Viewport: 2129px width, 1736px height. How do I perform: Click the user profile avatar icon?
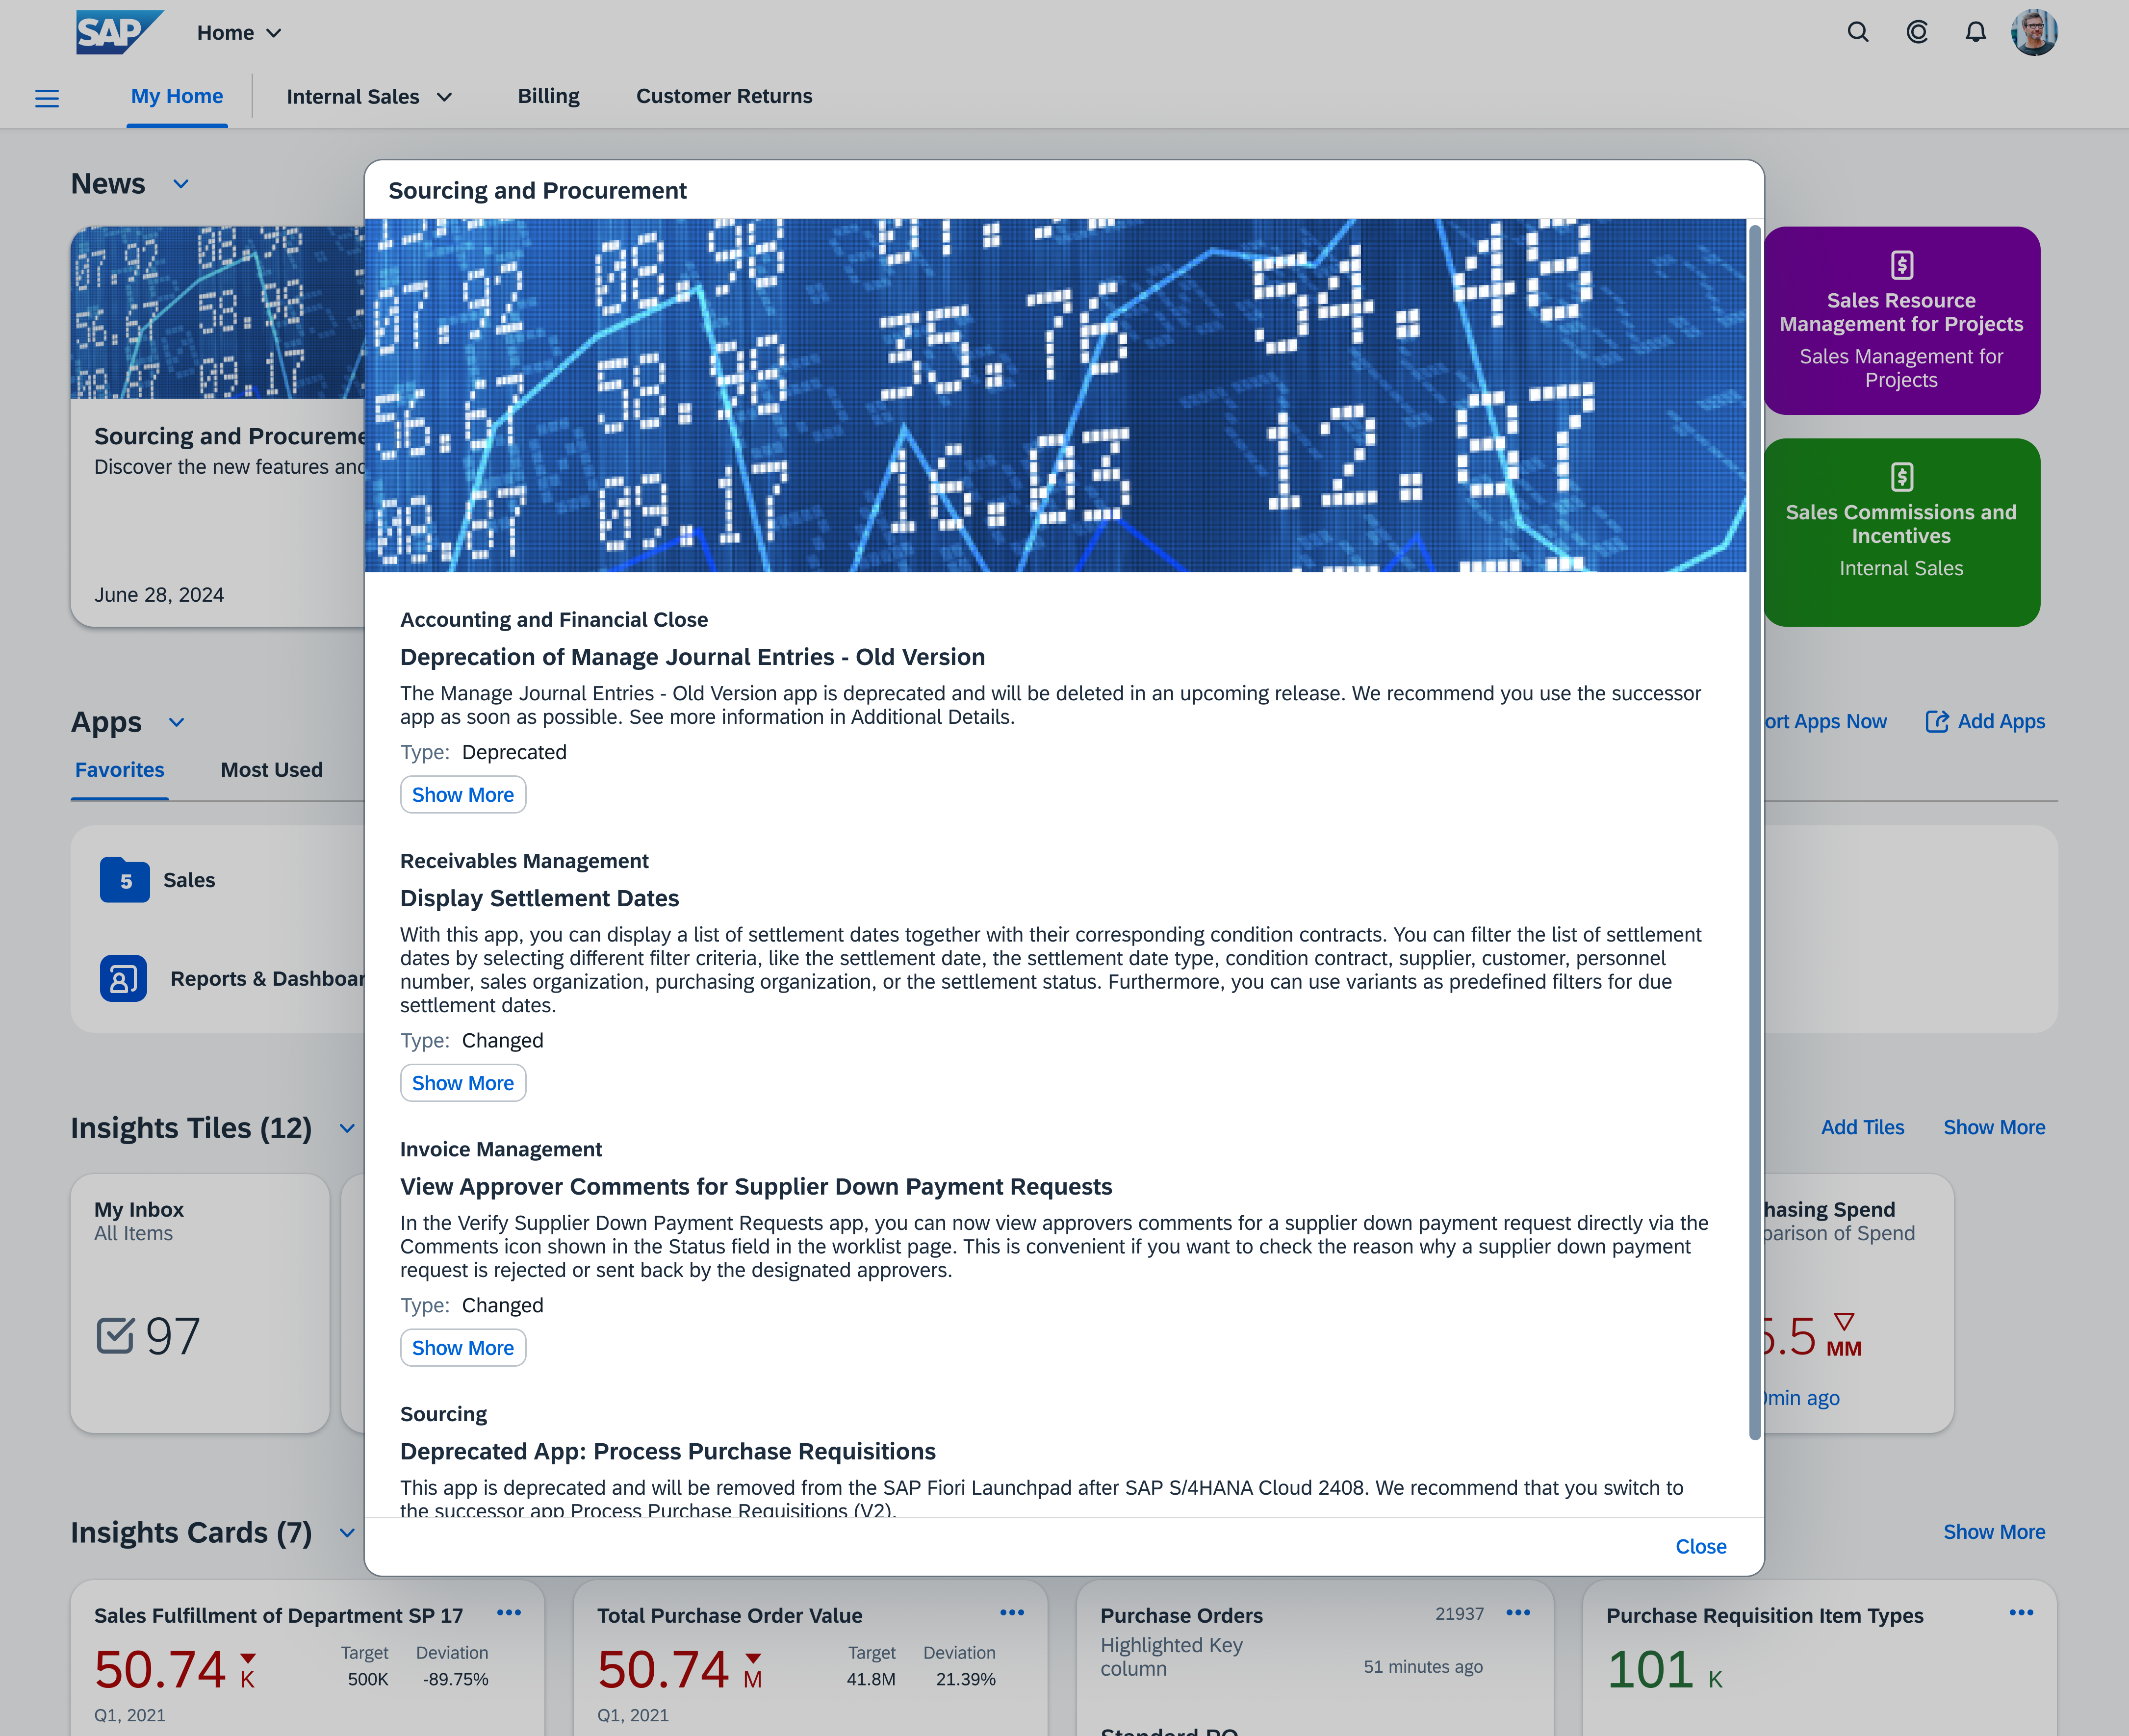click(x=2037, y=32)
